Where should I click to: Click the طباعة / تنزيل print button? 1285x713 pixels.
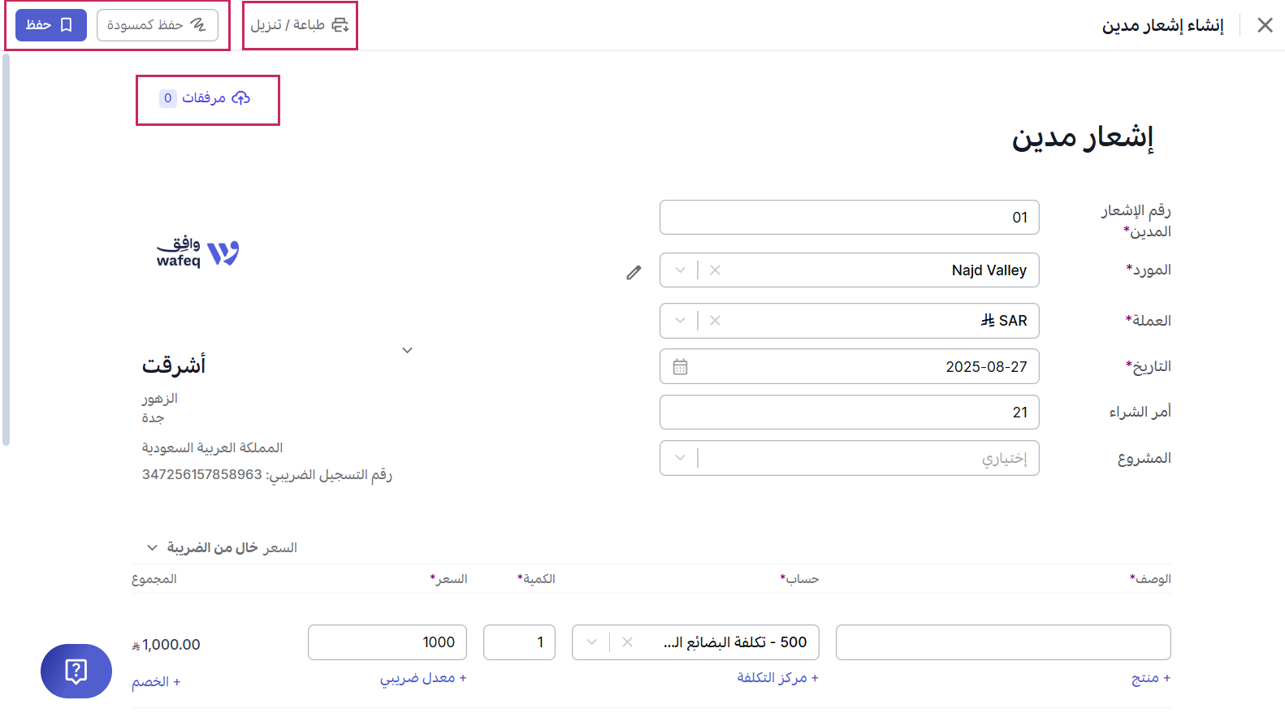click(x=300, y=25)
